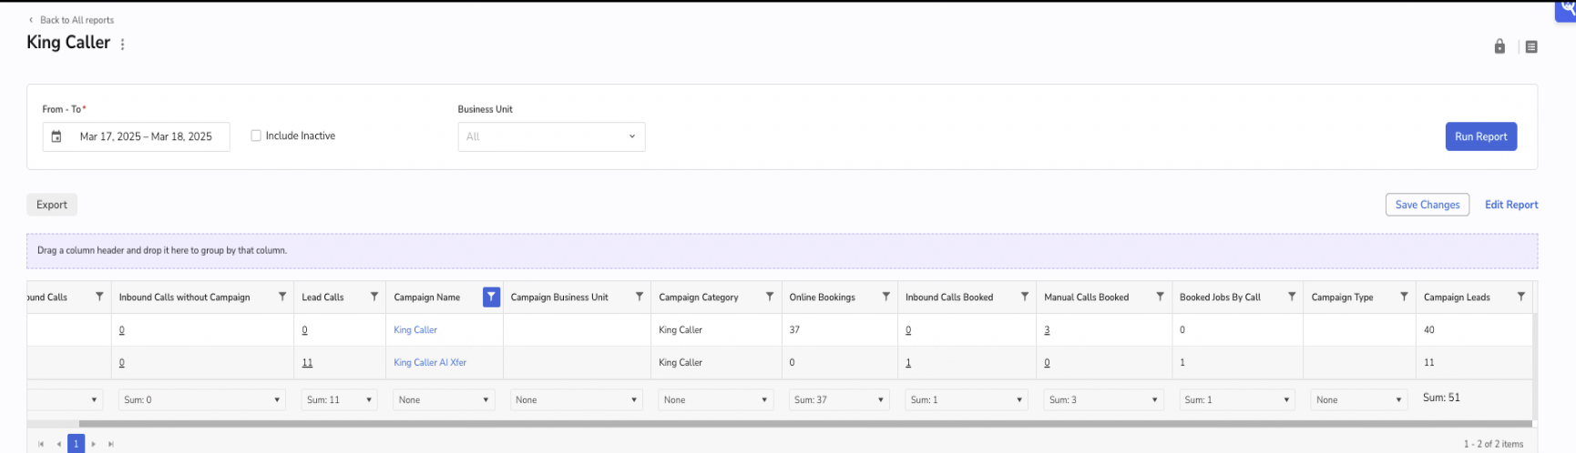The image size is (1576, 453).
Task: Open the Inbound Calls Booked Sum: 1 dropdown
Action: coord(967,399)
